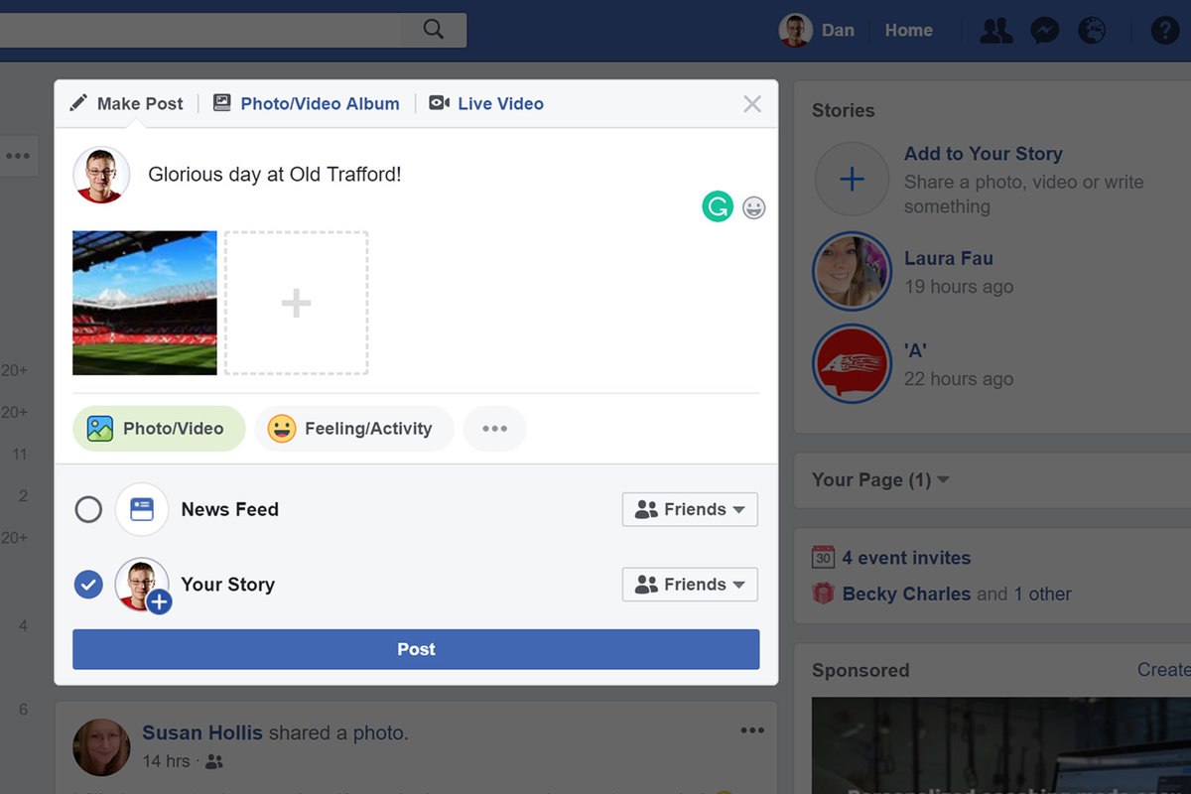Viewport: 1191px width, 794px height.
Task: Open the emoji picker beside the post text
Action: [x=753, y=207]
